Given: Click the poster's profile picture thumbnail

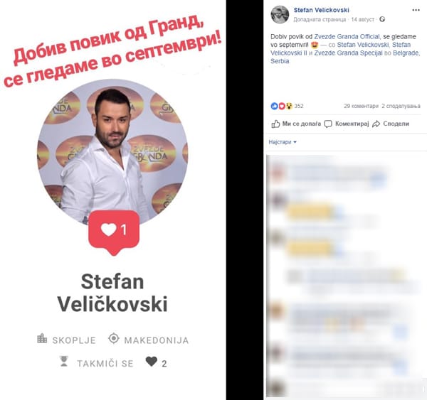Looking at the screenshot, I should 280,14.
